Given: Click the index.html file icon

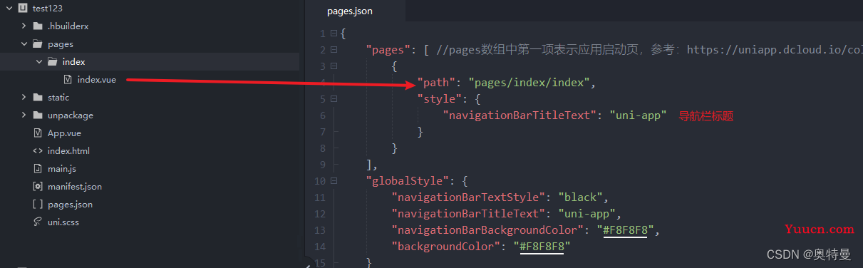Looking at the screenshot, I should click(x=38, y=150).
